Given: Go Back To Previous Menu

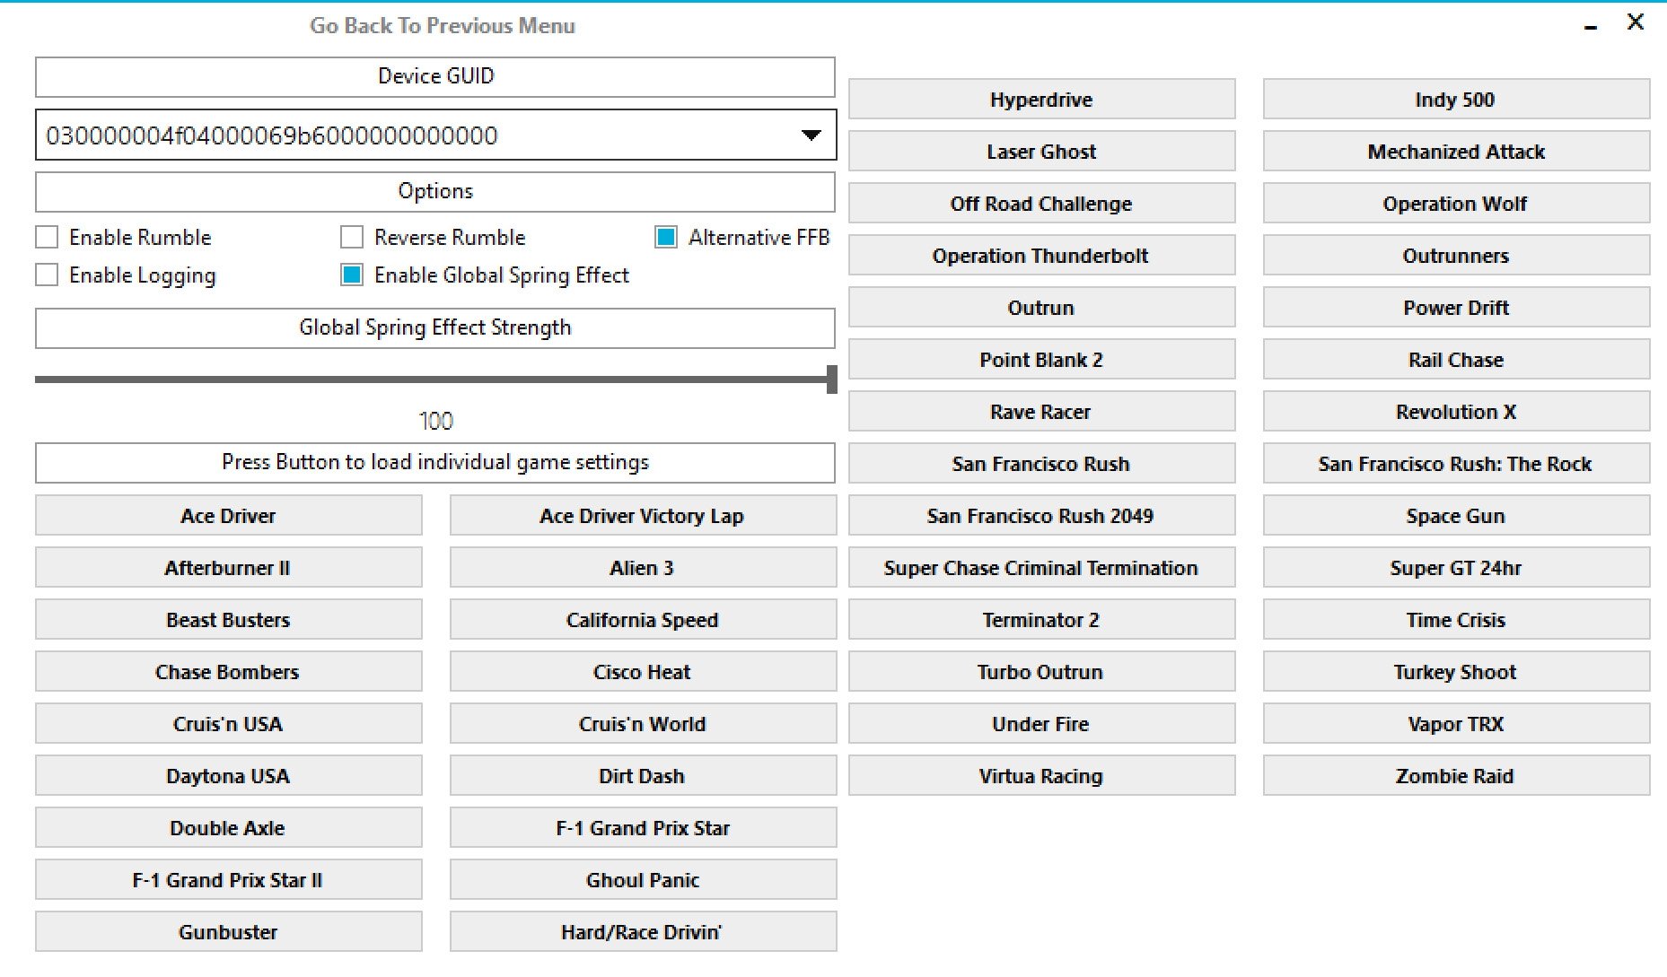Looking at the screenshot, I should point(443,26).
